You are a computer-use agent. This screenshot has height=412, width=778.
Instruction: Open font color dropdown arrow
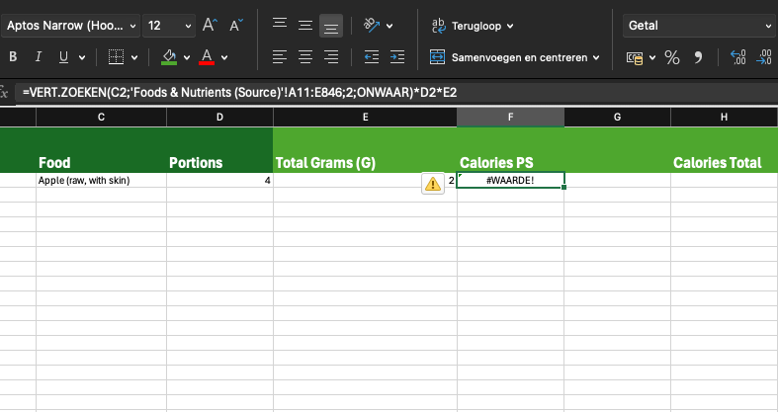coord(224,57)
